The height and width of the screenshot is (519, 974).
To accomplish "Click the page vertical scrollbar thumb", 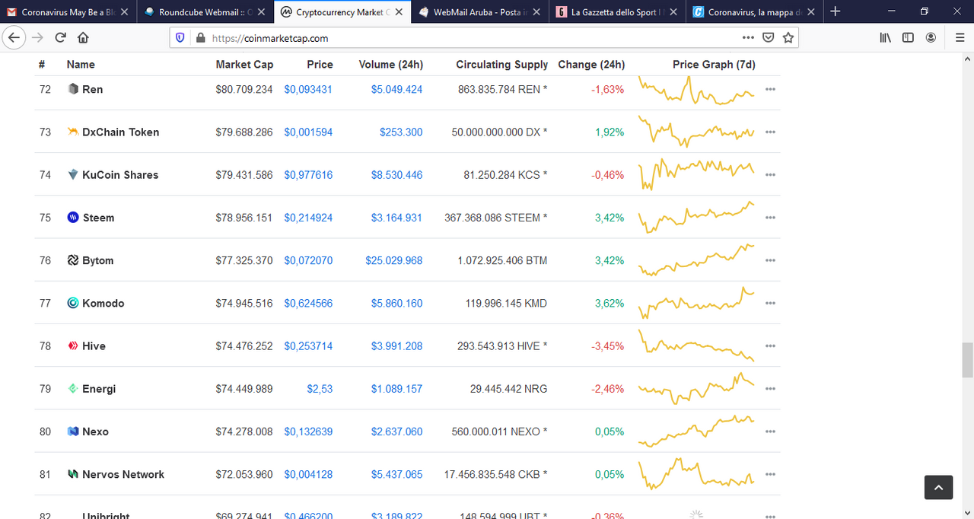I will [966, 359].
